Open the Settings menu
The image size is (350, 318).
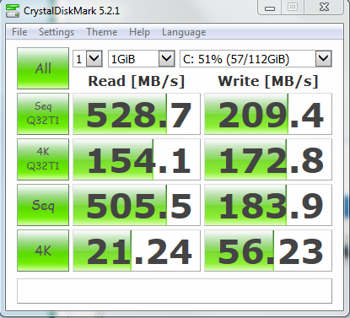[x=57, y=32]
